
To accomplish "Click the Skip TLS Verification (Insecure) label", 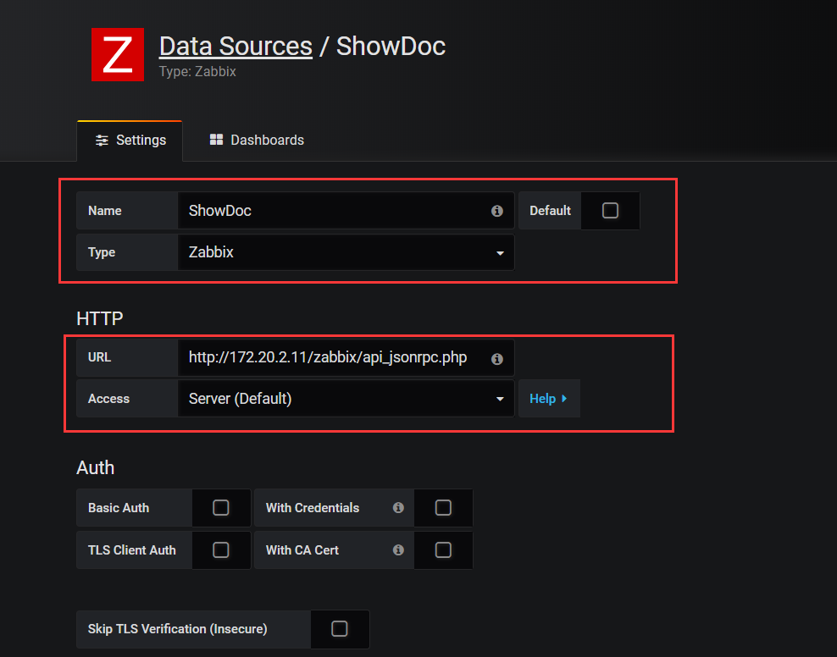I will click(x=177, y=629).
